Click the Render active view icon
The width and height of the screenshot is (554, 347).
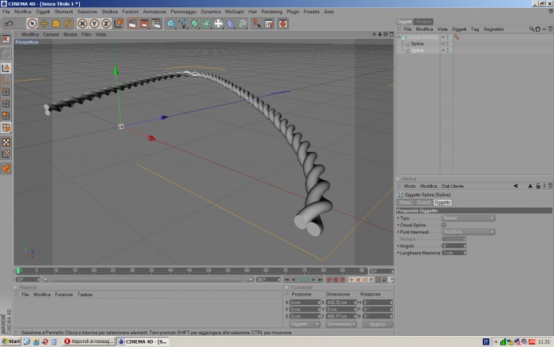pyautogui.click(x=132, y=24)
